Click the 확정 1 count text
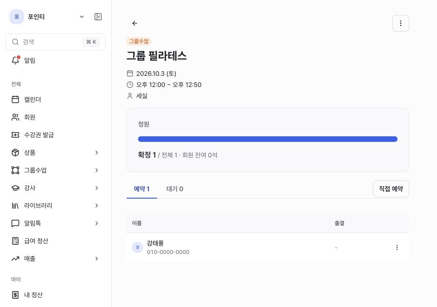The image size is (437, 307). coord(147,155)
